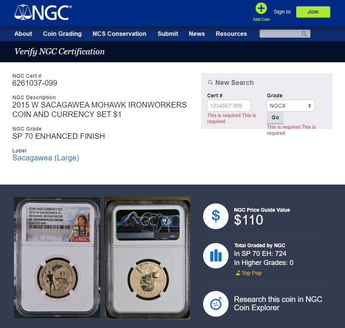Click the Top Pop trophy icon

pyautogui.click(x=238, y=273)
